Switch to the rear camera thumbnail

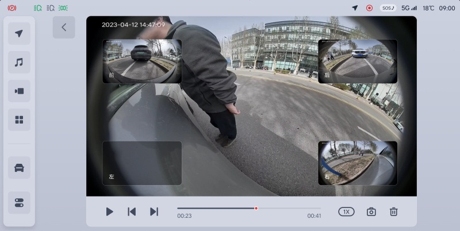pos(357,61)
